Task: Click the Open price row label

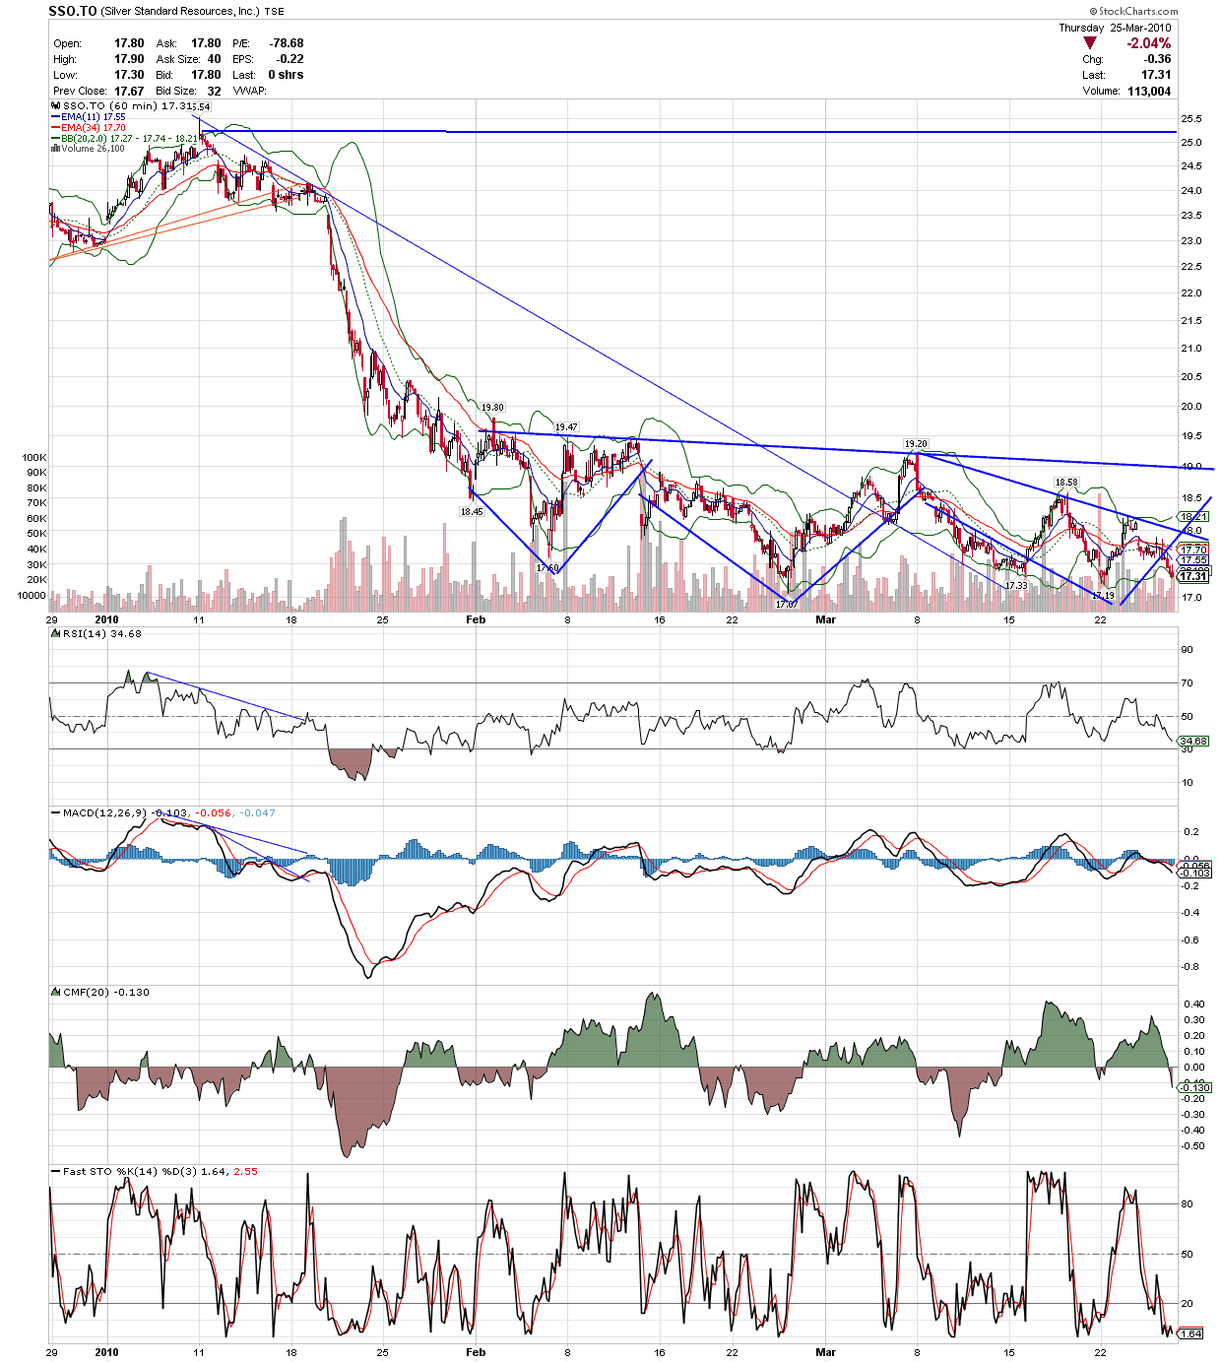Action: (67, 43)
